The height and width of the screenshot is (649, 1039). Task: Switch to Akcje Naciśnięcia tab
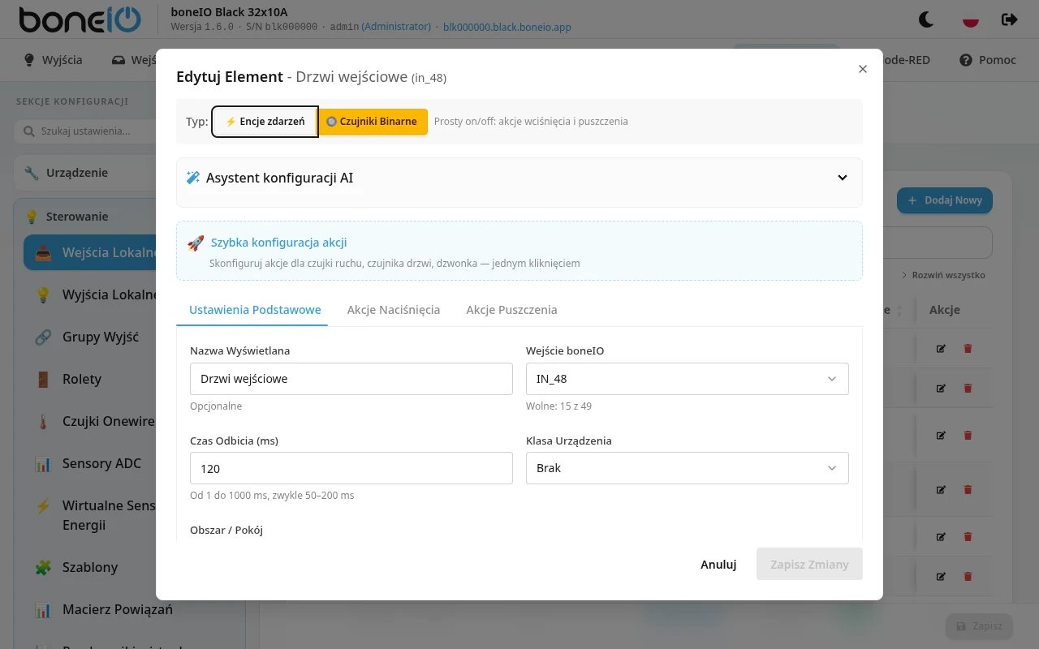pos(394,310)
